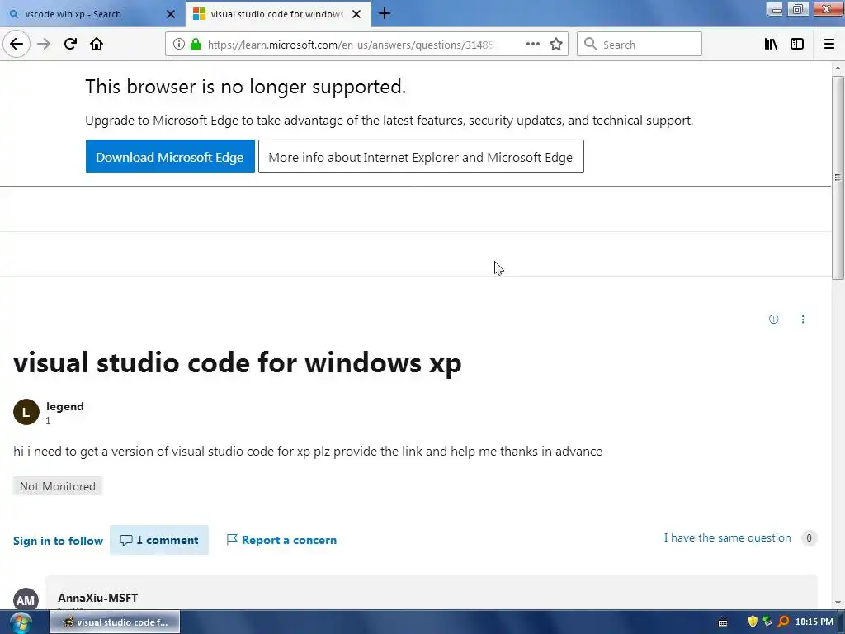Screen dimensions: 845x634
Task: Click the AM avatar icon
Action: (26, 599)
